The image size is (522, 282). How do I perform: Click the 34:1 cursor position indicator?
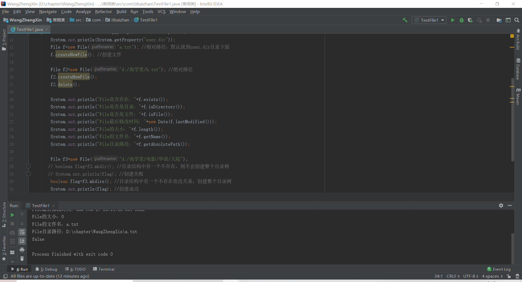[438, 276]
